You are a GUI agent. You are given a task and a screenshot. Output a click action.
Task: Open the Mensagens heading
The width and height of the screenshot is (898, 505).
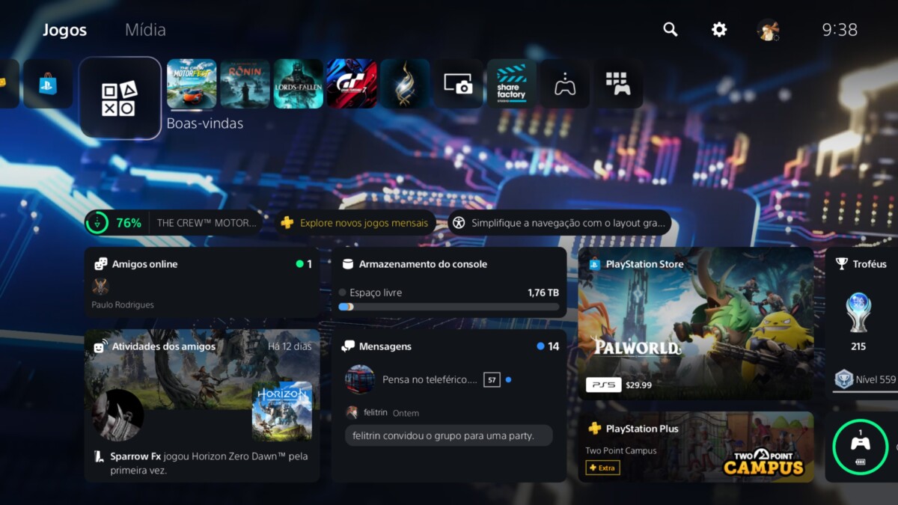pyautogui.click(x=385, y=346)
